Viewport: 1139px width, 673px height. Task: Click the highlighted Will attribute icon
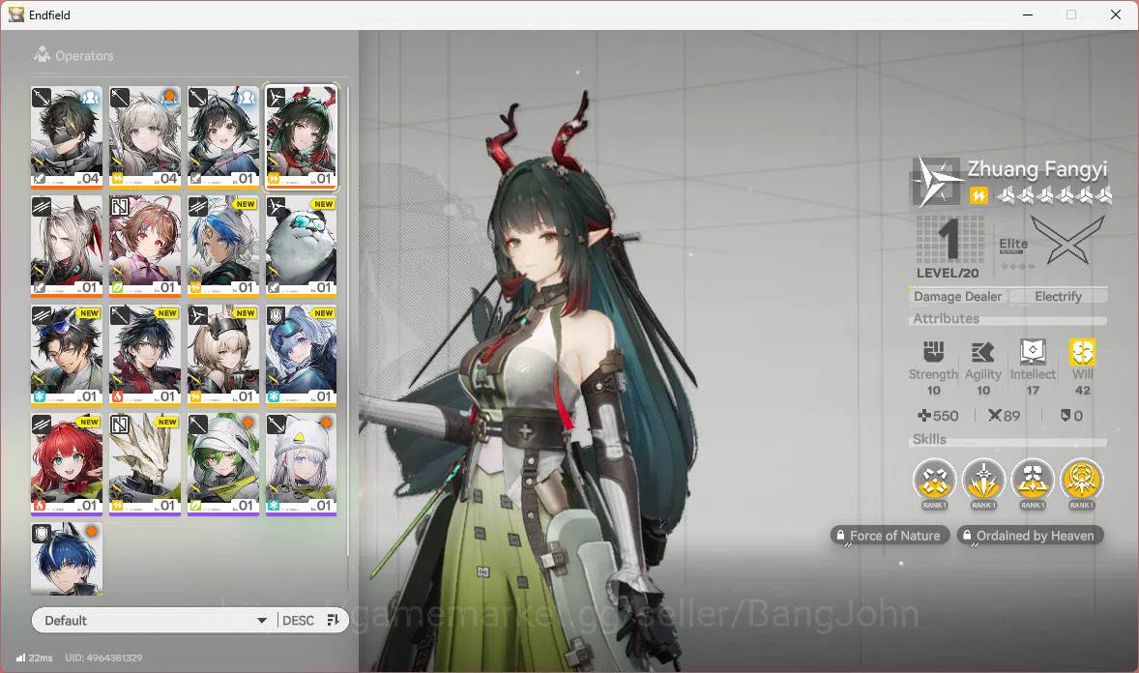(1082, 352)
